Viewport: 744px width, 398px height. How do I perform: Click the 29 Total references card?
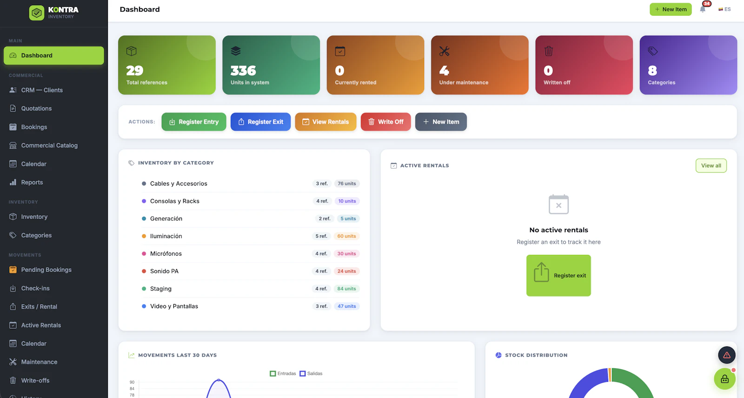tap(167, 65)
